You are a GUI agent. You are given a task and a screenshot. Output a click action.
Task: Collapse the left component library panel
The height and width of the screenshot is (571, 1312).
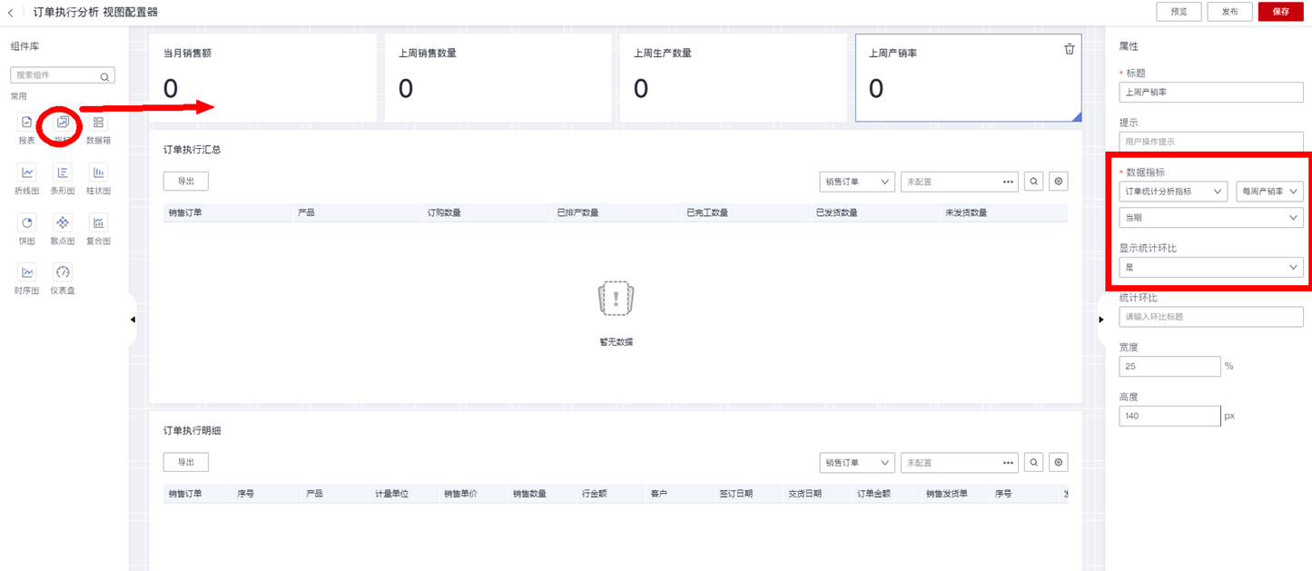click(133, 320)
